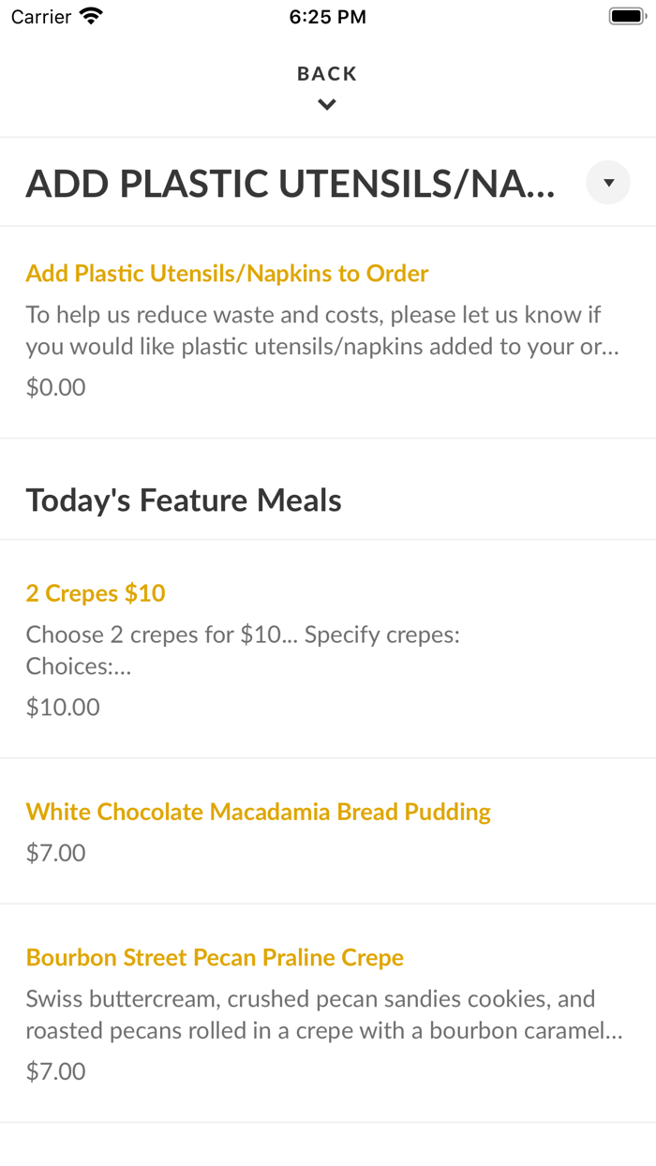Click the 6:25 PM clock
Viewport: 656px width, 1166px height.
328,17
